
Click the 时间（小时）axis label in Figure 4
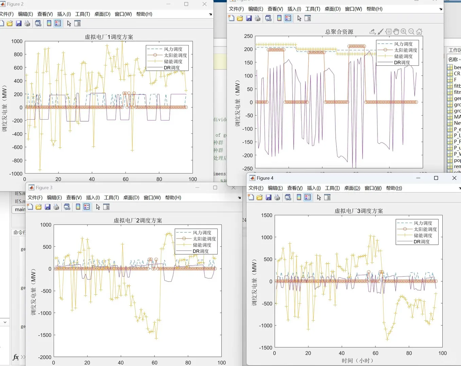point(357,361)
